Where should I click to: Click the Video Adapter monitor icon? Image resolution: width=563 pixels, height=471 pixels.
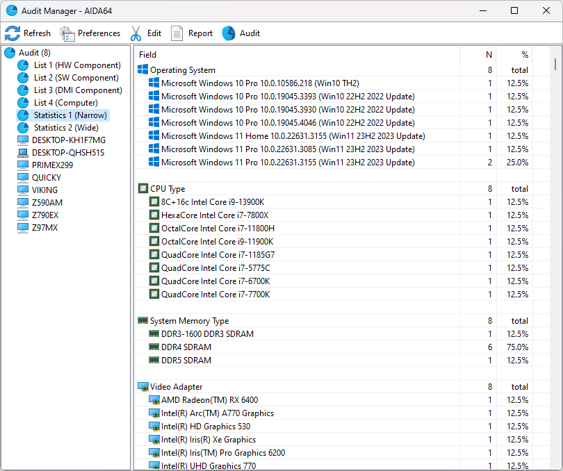point(143,387)
